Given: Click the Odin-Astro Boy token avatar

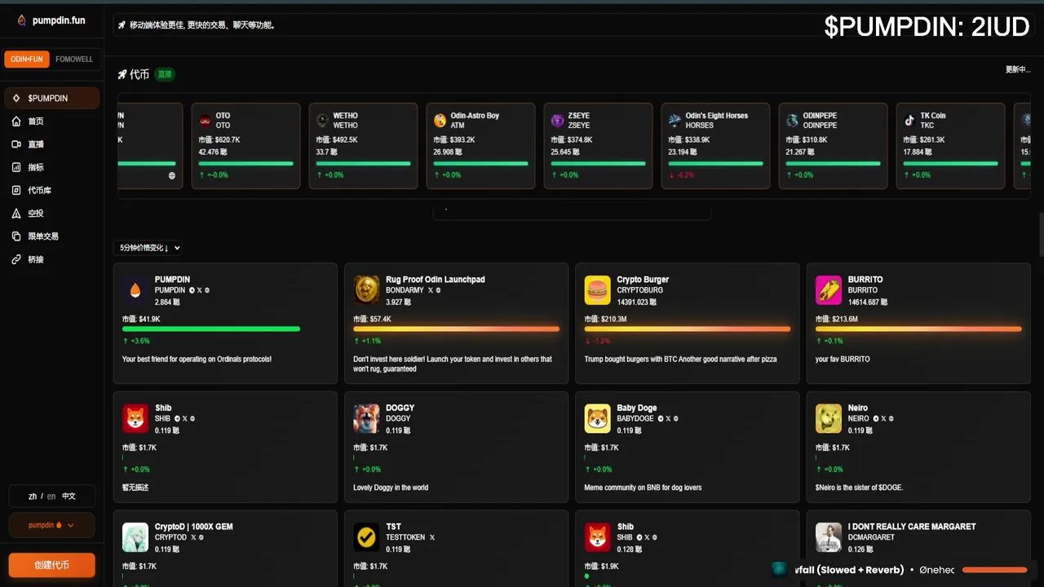Looking at the screenshot, I should (x=440, y=121).
